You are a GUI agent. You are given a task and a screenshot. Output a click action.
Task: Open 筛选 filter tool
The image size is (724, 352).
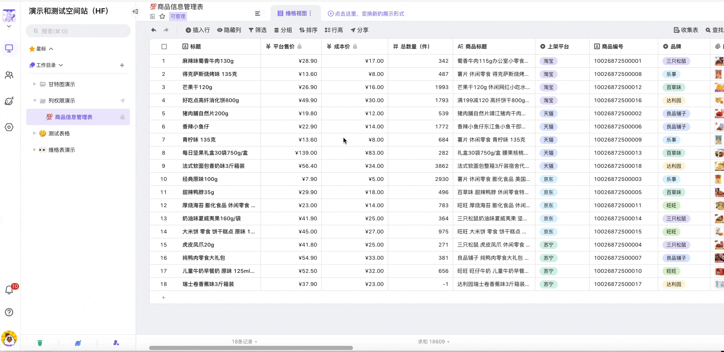point(258,30)
